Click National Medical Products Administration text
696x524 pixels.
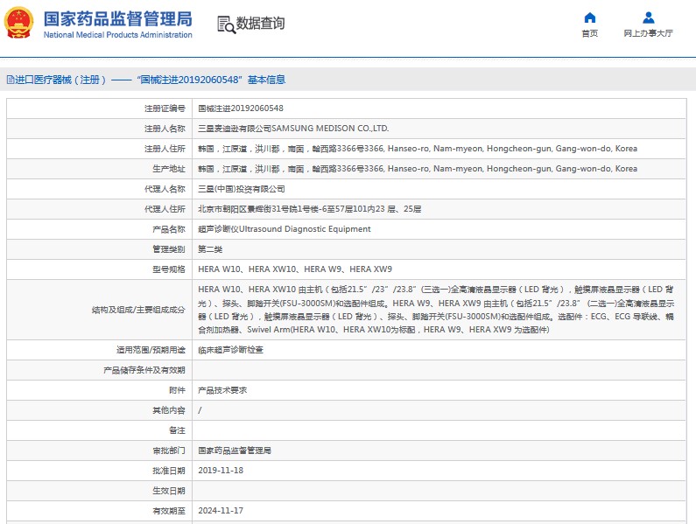point(117,35)
